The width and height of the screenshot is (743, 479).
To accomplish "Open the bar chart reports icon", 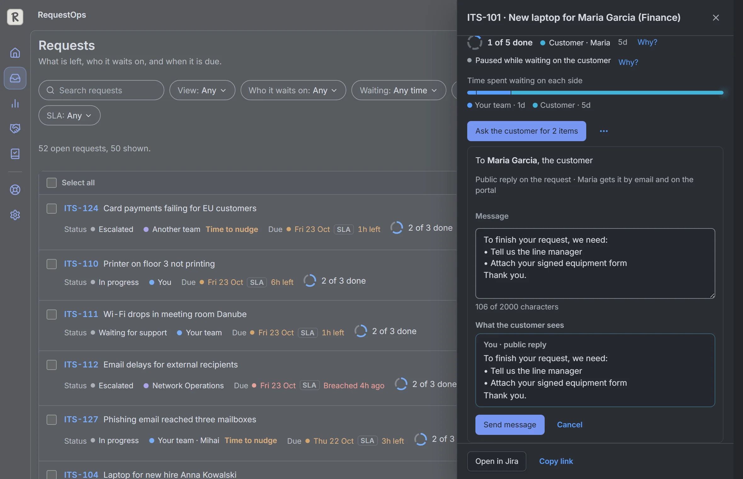I will click(x=15, y=103).
